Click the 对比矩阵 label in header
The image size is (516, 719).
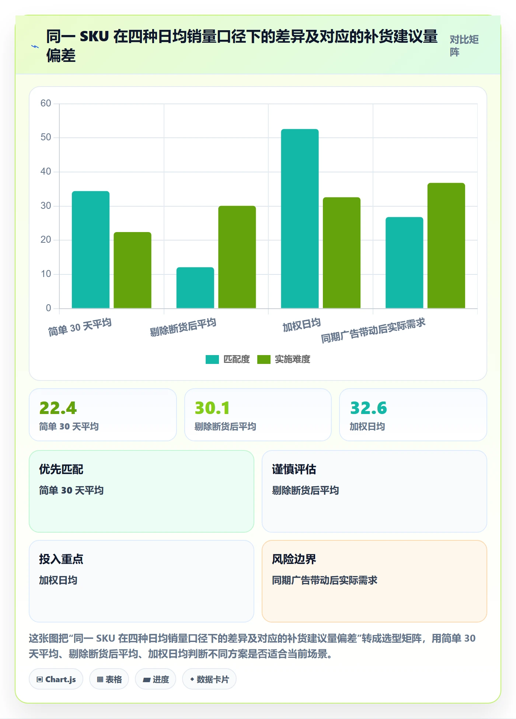tap(464, 46)
